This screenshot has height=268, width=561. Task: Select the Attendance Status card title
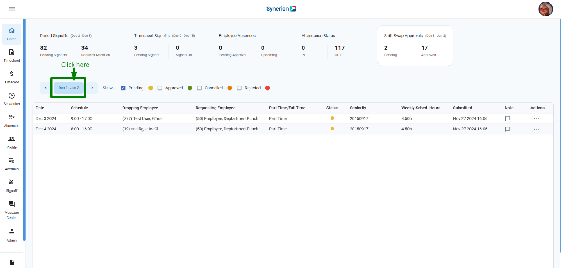point(318,36)
